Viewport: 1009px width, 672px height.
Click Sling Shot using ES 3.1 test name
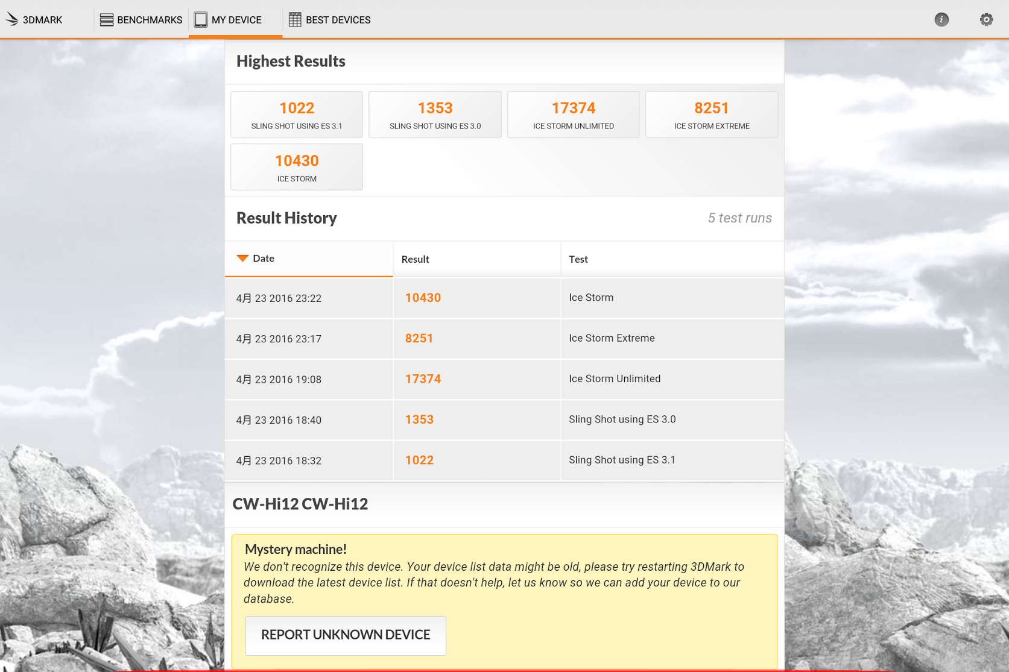coord(622,460)
